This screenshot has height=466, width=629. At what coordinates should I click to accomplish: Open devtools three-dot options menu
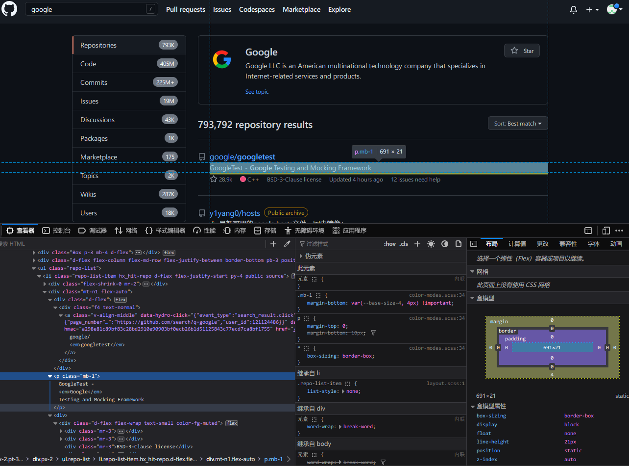coord(620,231)
